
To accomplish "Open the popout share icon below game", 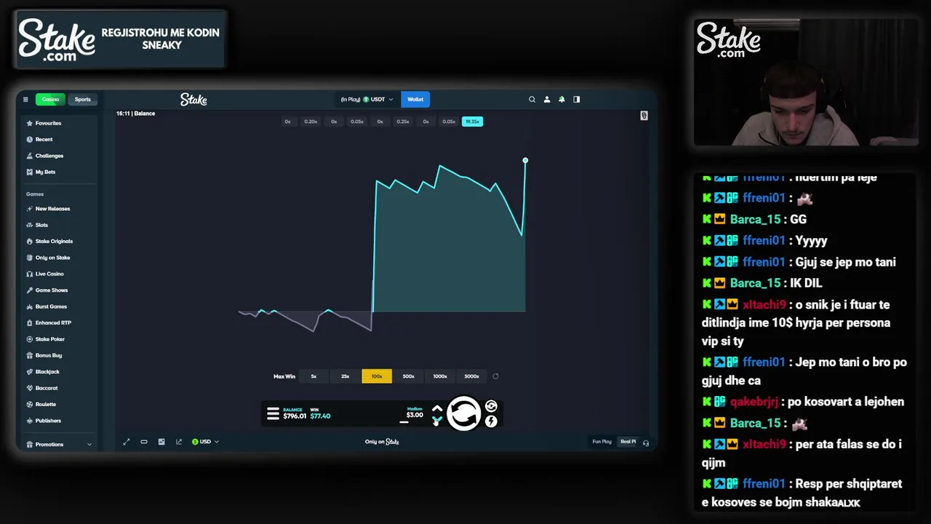I will point(179,442).
